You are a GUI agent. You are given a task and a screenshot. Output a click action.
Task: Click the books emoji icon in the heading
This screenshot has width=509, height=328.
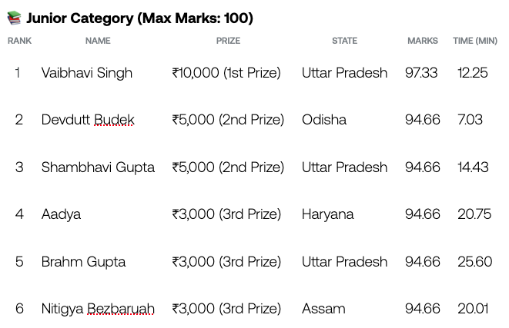click(14, 18)
